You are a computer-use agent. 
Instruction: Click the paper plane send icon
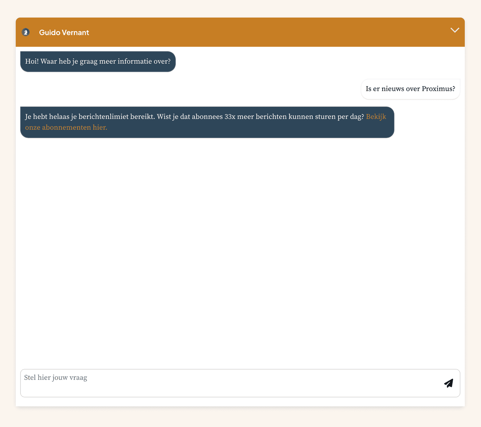click(x=449, y=383)
